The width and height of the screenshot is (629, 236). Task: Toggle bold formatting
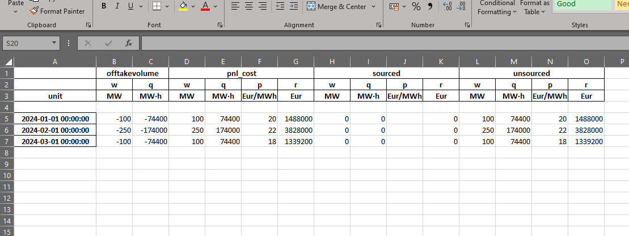click(x=104, y=6)
